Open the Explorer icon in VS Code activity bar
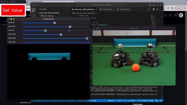Image resolution: width=187 pixels, height=105 pixels. (x=34, y=10)
